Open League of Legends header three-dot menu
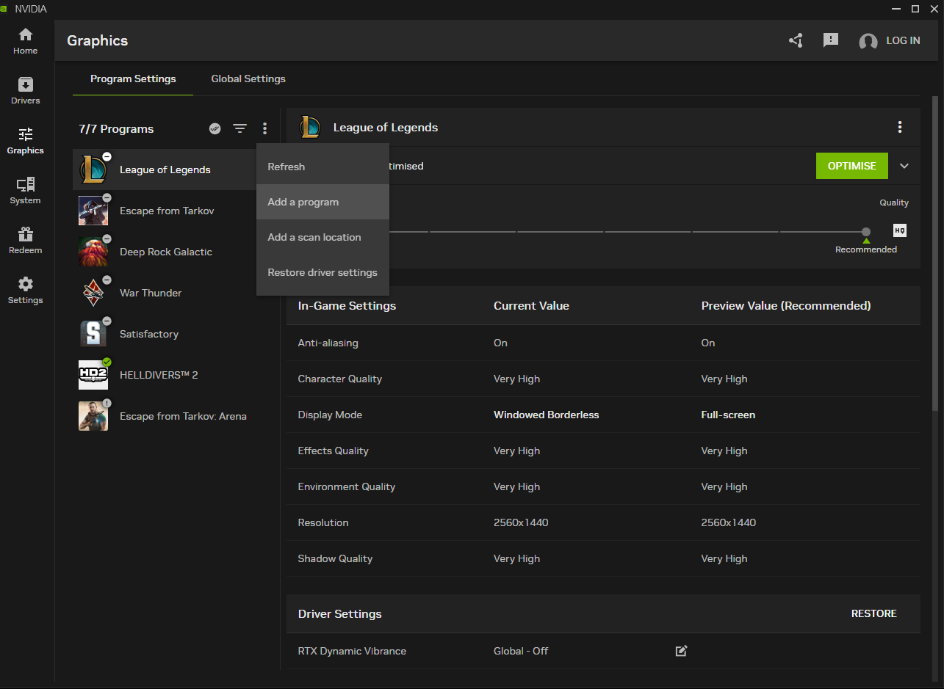944x689 pixels. (x=900, y=127)
